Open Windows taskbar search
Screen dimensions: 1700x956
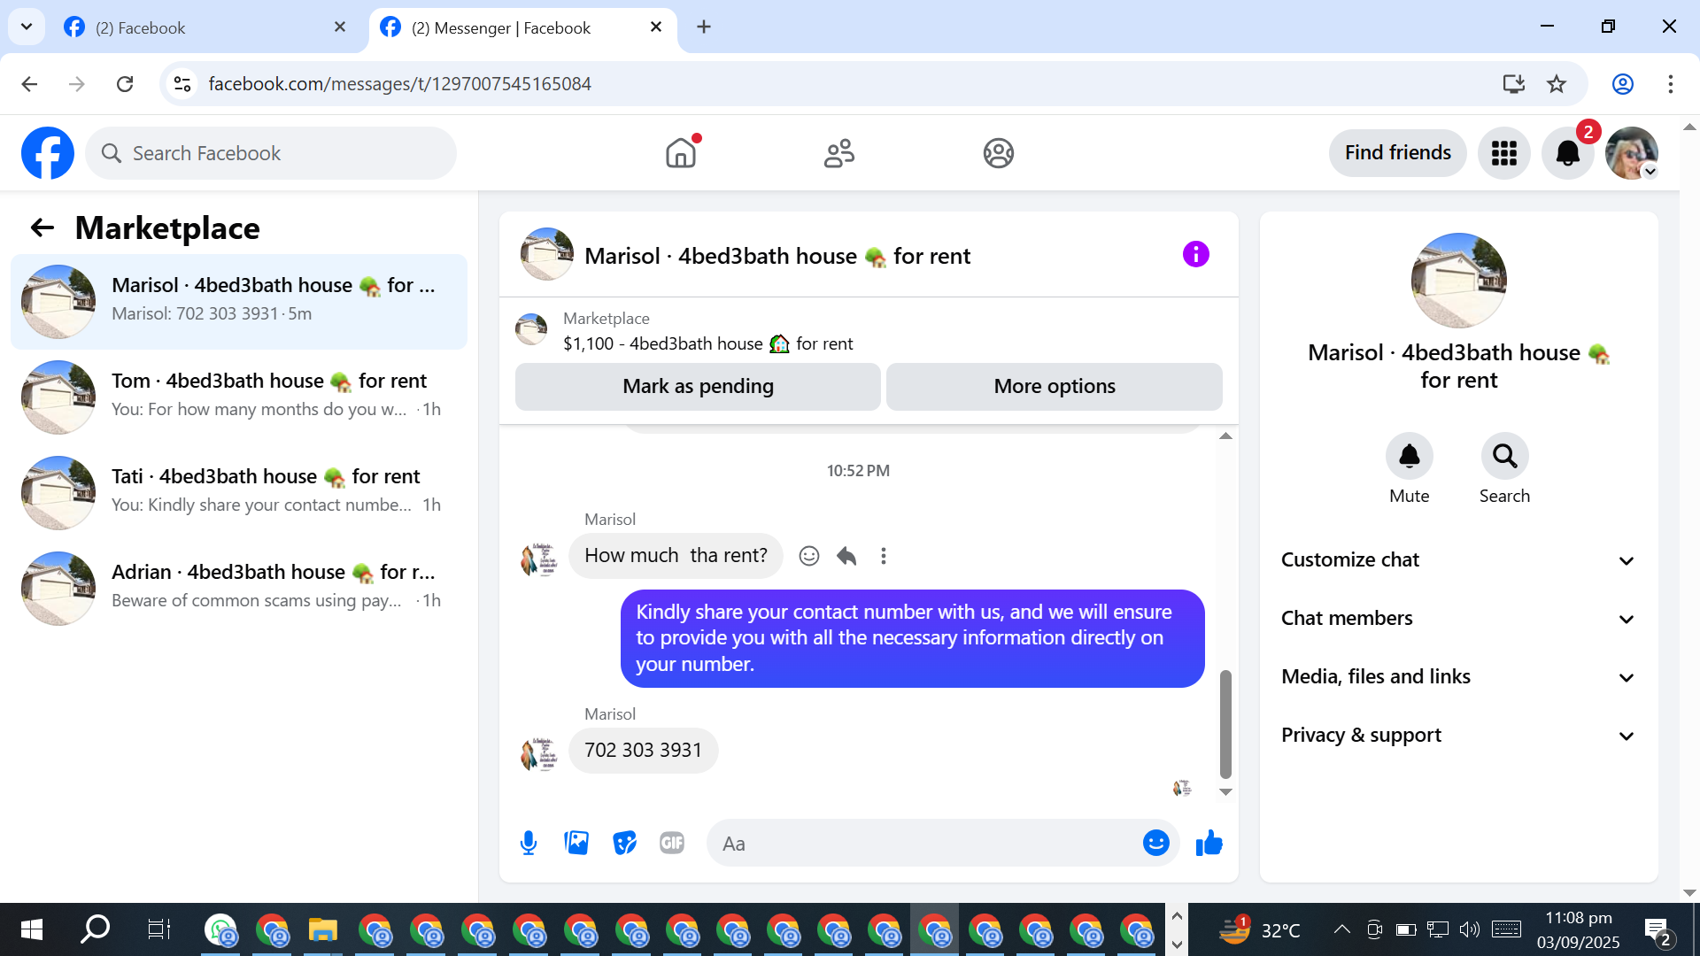(x=95, y=929)
